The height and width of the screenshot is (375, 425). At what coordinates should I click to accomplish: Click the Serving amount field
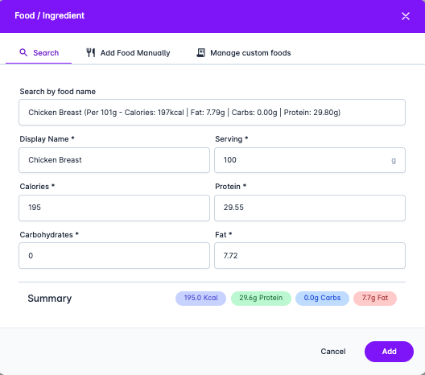[310, 160]
